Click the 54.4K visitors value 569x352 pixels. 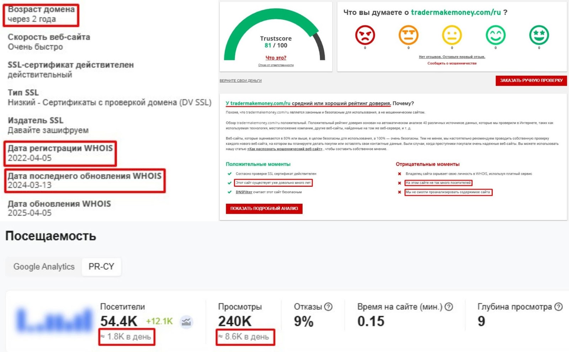(x=119, y=321)
